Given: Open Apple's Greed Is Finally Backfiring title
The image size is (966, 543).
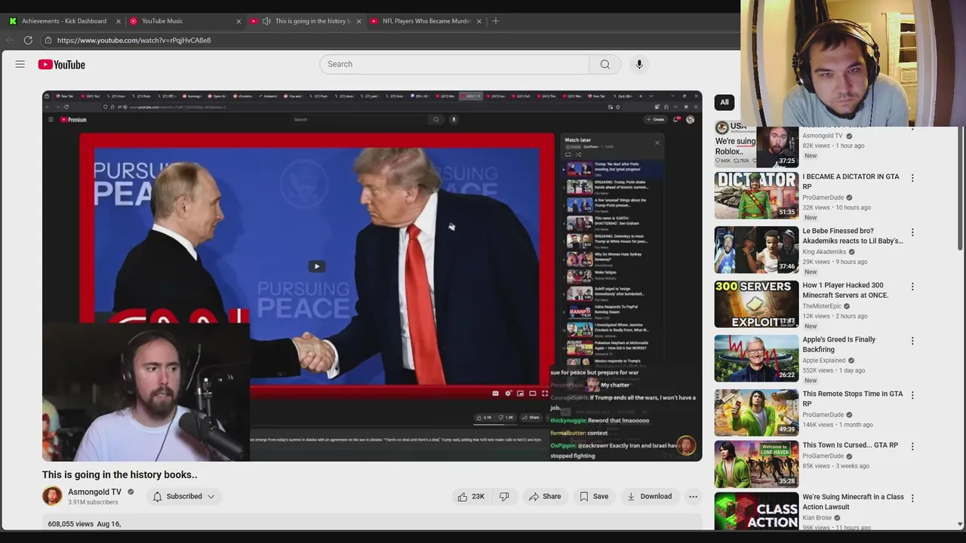Looking at the screenshot, I should click(x=838, y=345).
